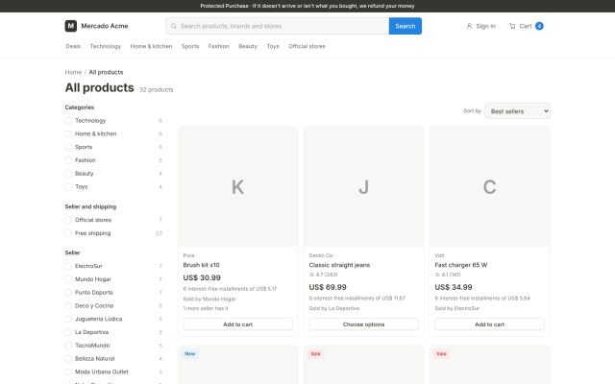Click 'Sold by La Deportiva' text

pyautogui.click(x=334, y=308)
